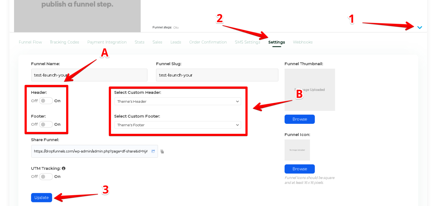View the Leads tab
This screenshot has width=432, height=206.
click(x=175, y=42)
